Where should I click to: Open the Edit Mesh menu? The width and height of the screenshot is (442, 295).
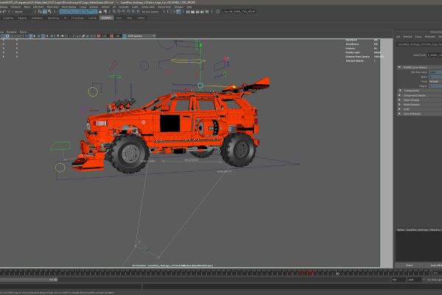[x=38, y=7]
